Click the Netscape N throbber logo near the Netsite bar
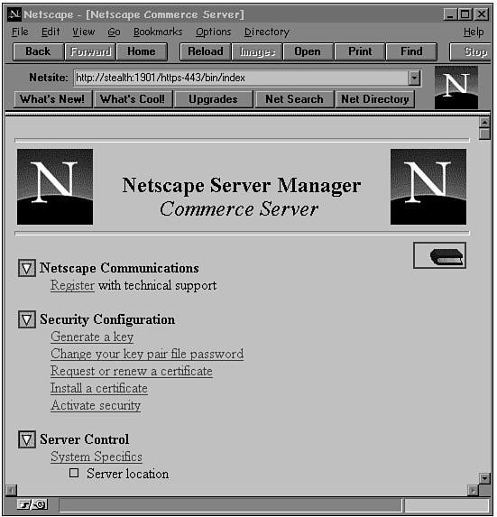The height and width of the screenshot is (517, 497). 456,88
